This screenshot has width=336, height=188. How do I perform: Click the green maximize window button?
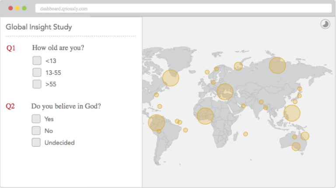coord(24,8)
